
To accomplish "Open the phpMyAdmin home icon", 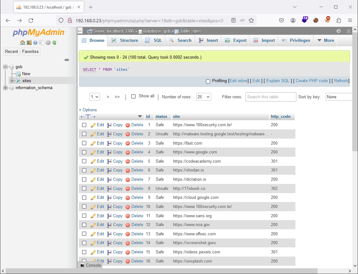I will 22,42.
